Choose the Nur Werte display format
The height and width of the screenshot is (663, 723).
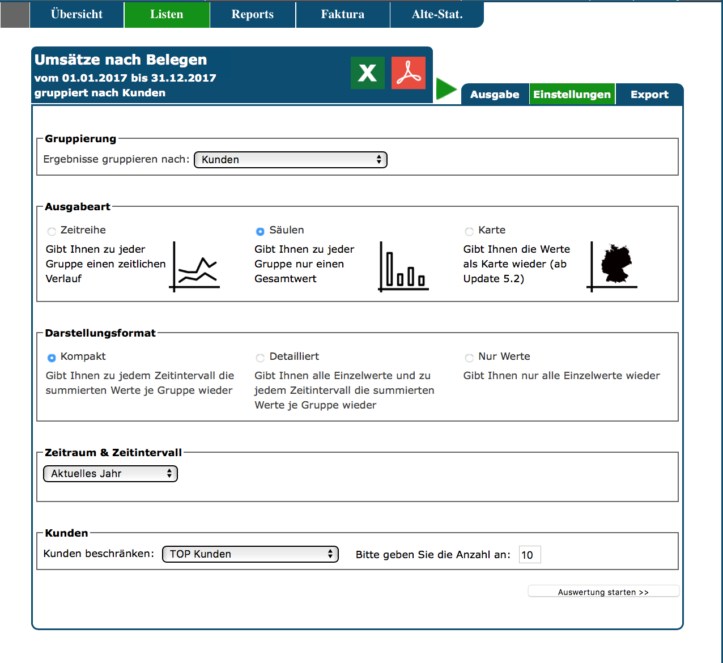469,358
